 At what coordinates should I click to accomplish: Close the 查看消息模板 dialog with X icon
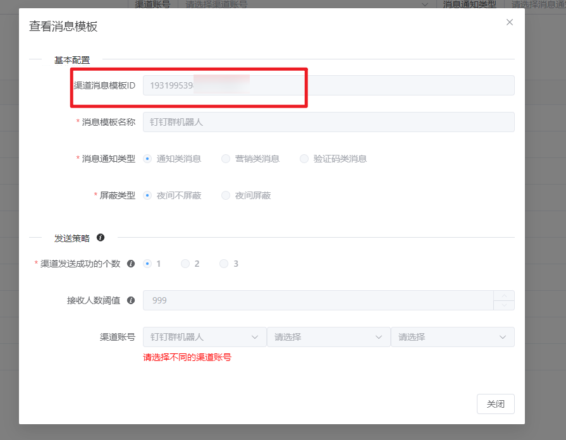(509, 22)
